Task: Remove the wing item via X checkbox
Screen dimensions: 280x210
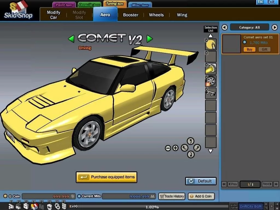Action: (207, 89)
